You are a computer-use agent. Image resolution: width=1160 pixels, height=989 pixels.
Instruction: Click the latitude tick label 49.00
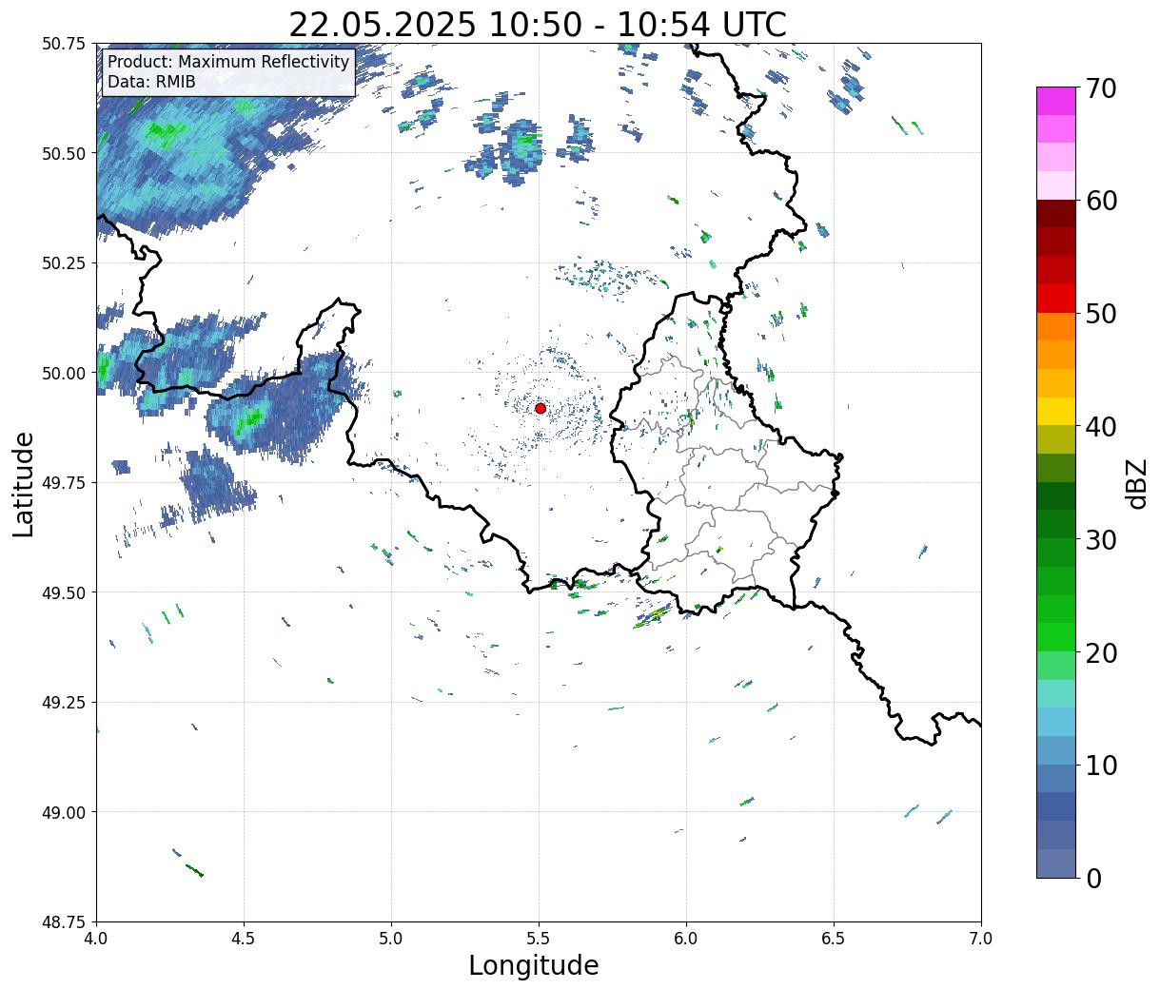pos(64,812)
